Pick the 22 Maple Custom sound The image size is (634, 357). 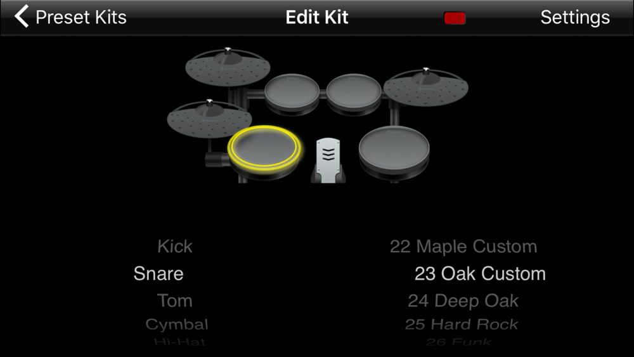(463, 246)
